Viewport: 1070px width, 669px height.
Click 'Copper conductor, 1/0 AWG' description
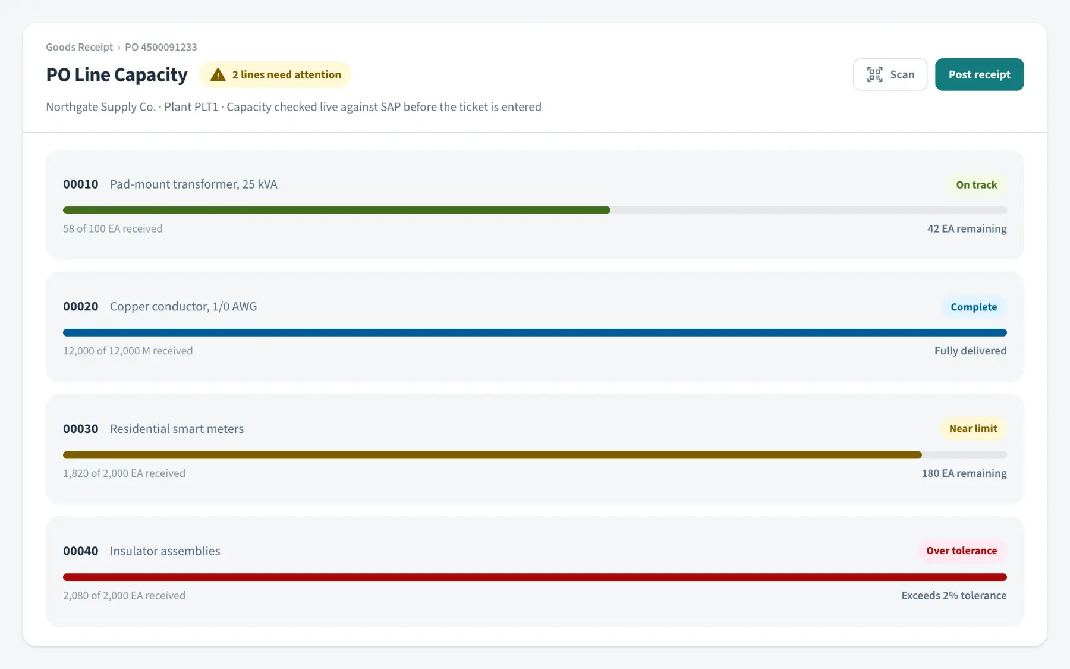pos(184,307)
